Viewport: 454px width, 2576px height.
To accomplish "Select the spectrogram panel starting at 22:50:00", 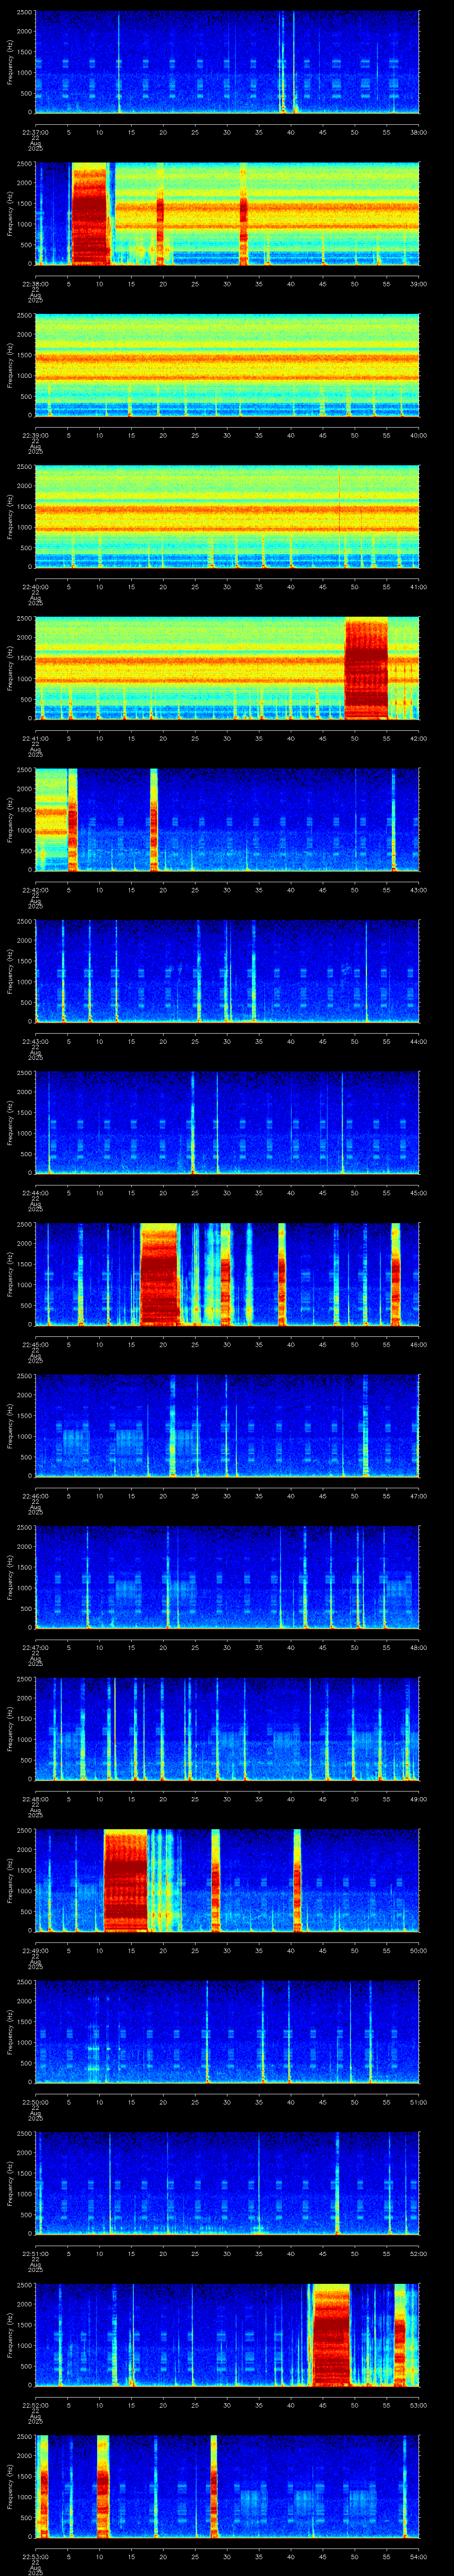I will pos(227,2032).
